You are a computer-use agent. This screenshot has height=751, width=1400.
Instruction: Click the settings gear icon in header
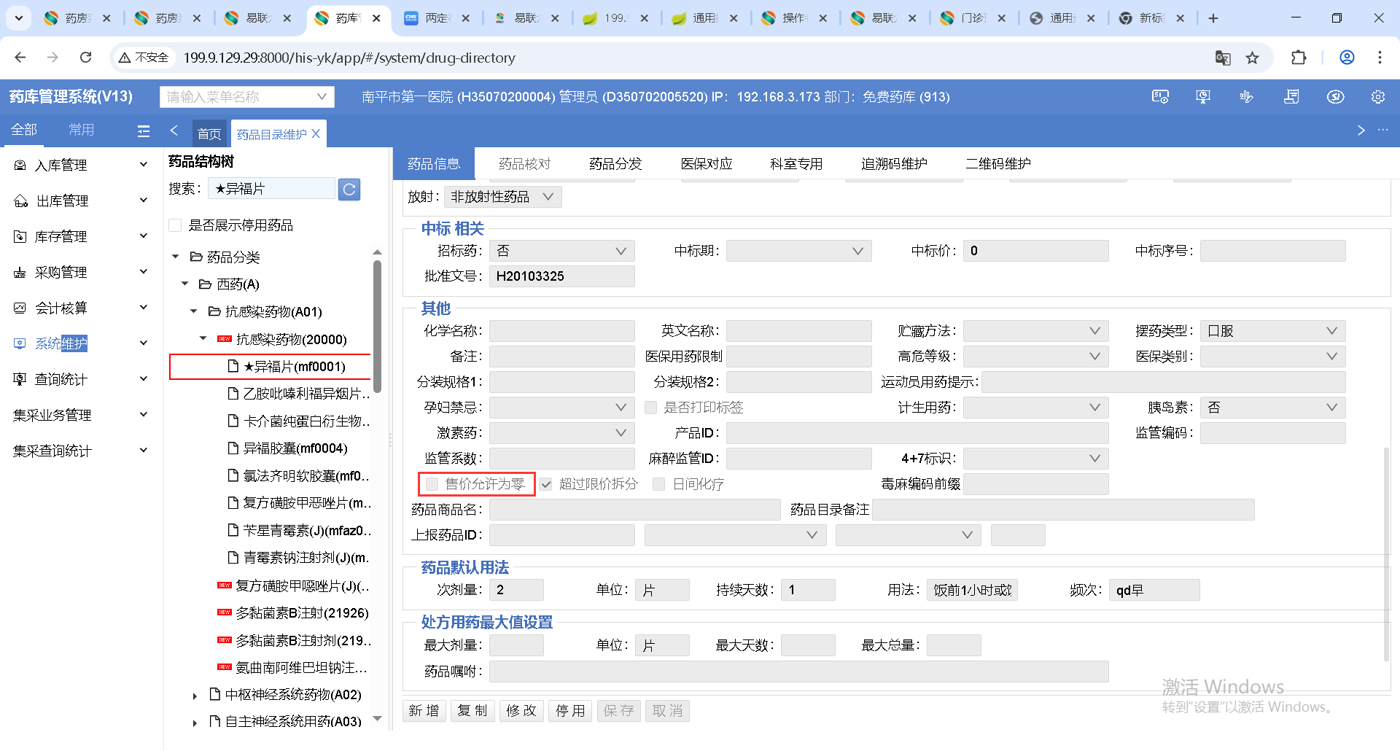(1377, 97)
